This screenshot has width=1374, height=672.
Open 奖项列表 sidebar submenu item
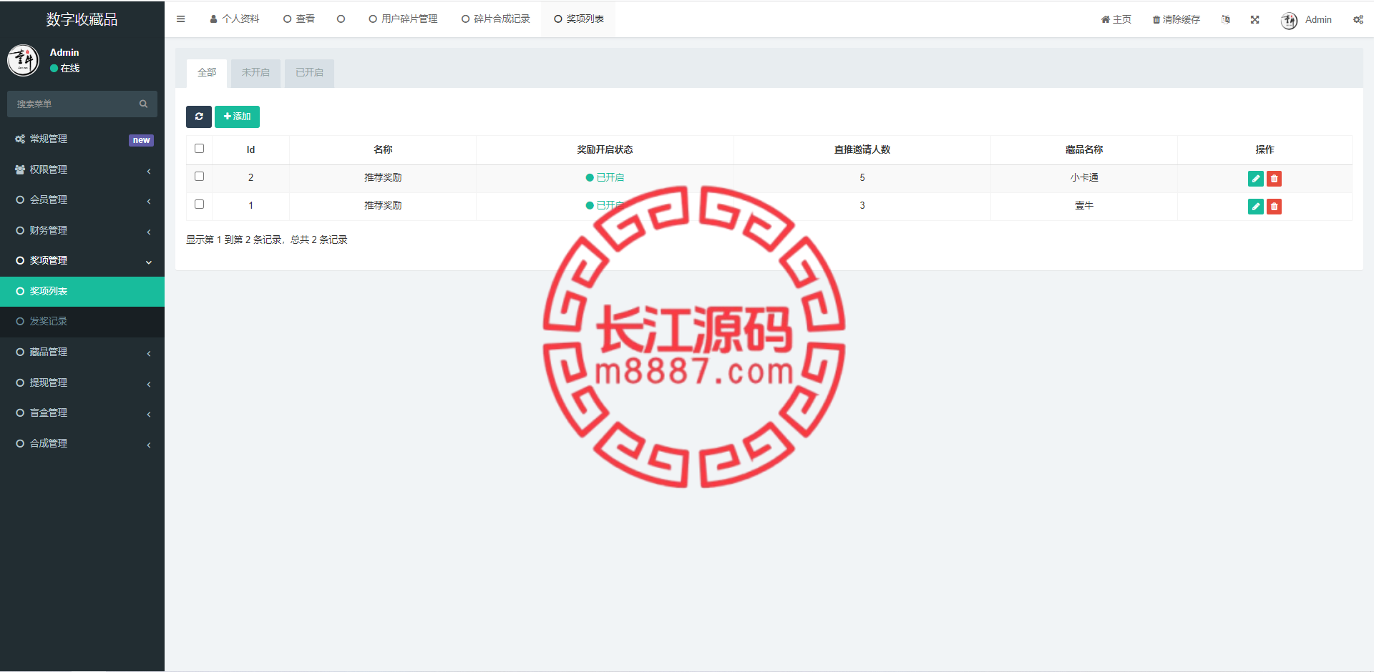click(x=82, y=291)
